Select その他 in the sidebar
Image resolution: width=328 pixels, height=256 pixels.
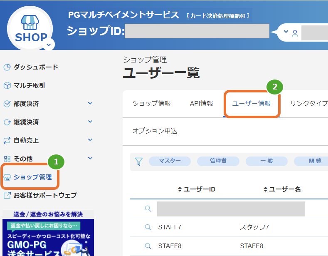tap(23, 159)
